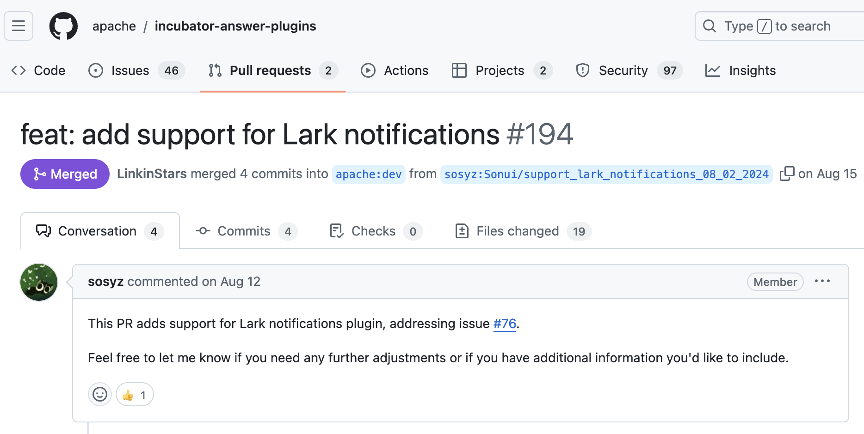Click the apache:dev base branch link

tap(369, 174)
